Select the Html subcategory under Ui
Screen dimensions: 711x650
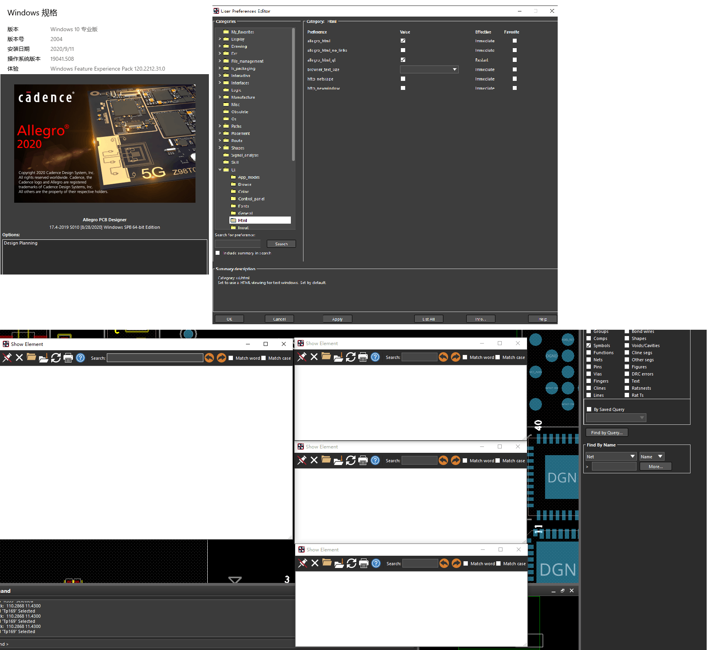click(260, 220)
